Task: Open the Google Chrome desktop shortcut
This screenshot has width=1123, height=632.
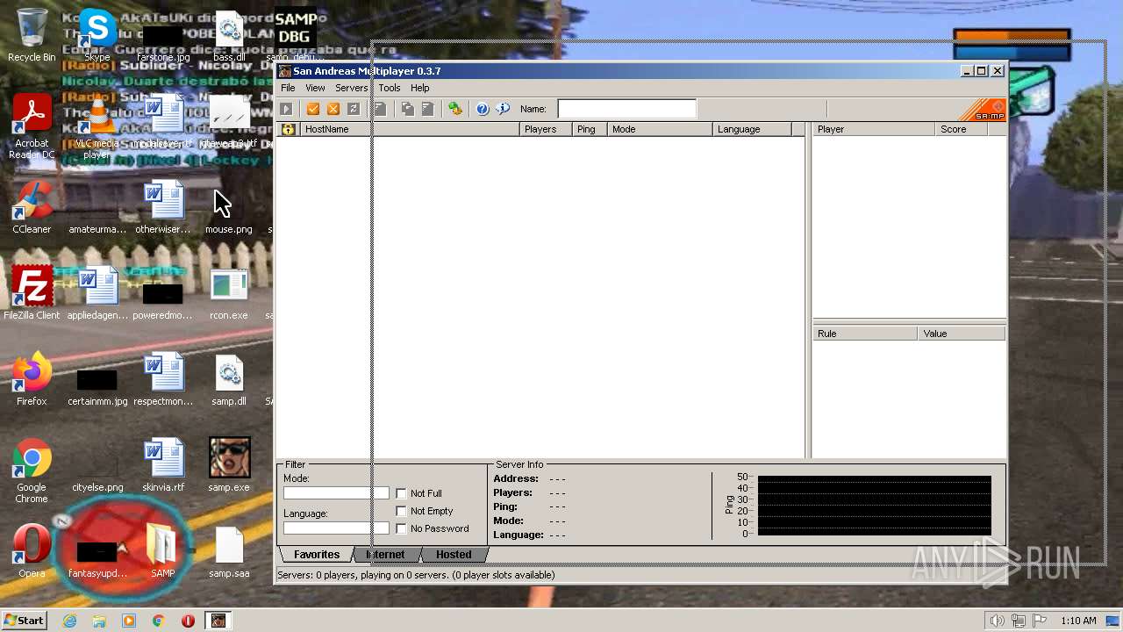Action: coord(32,470)
